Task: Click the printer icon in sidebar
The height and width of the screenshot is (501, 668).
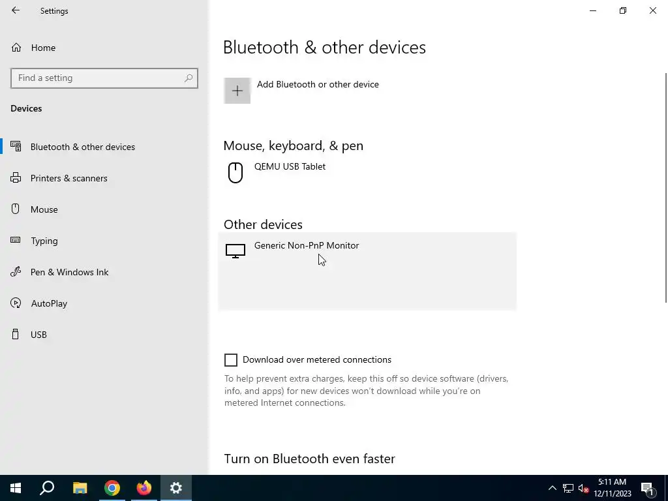Action: [x=16, y=177]
